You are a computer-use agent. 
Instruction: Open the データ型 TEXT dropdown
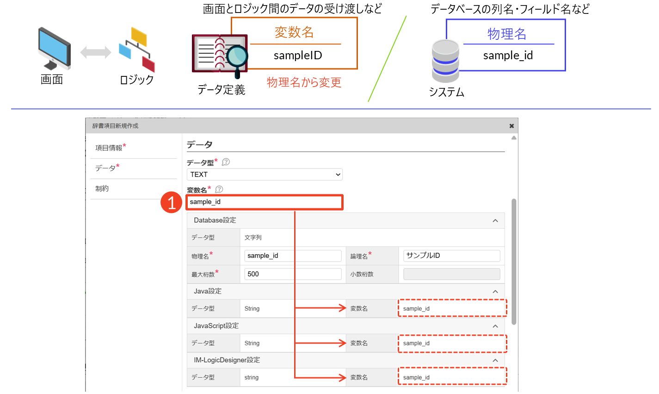pyautogui.click(x=265, y=175)
